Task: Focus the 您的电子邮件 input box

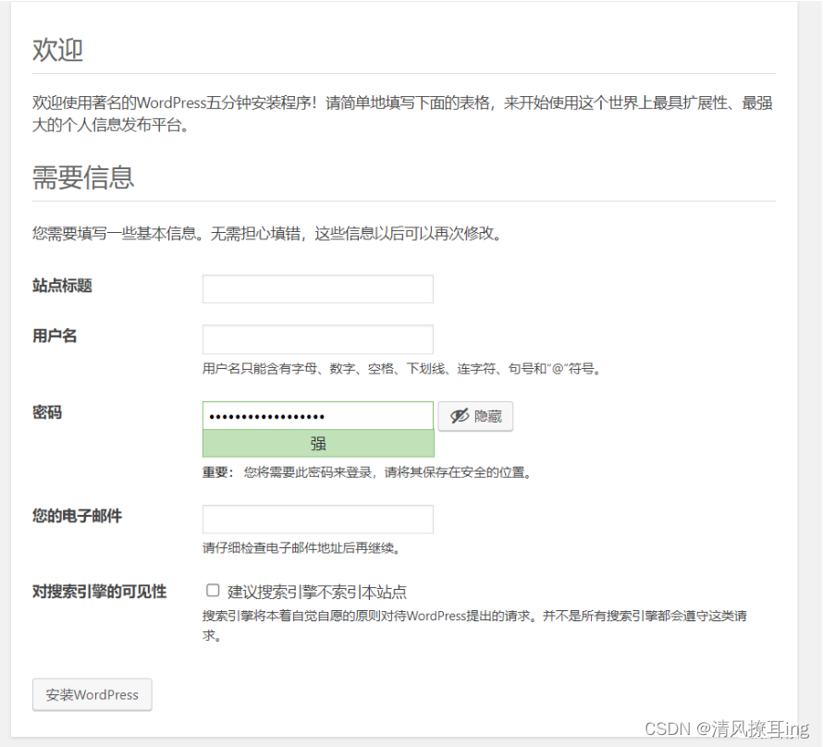Action: [x=317, y=519]
